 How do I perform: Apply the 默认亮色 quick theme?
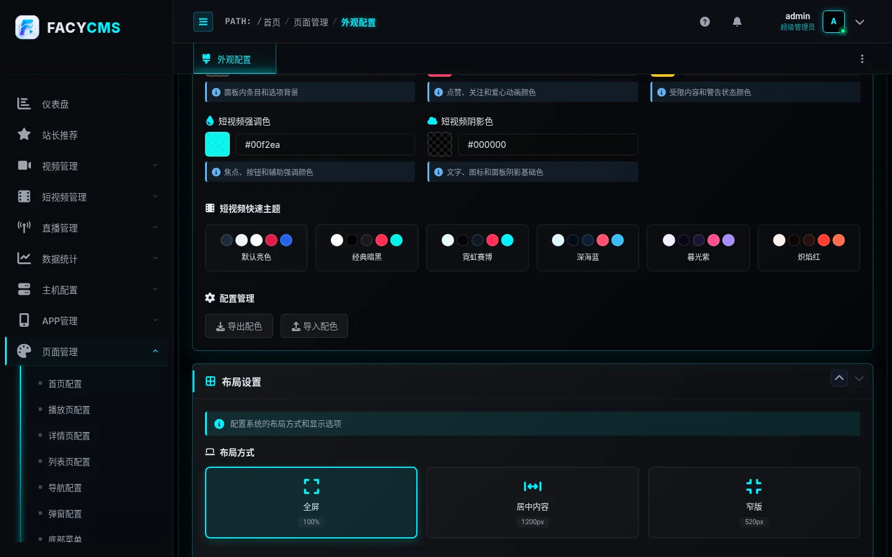(x=256, y=248)
